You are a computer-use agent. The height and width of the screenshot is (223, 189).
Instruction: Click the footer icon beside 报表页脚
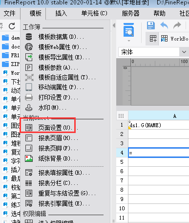tap(29, 148)
